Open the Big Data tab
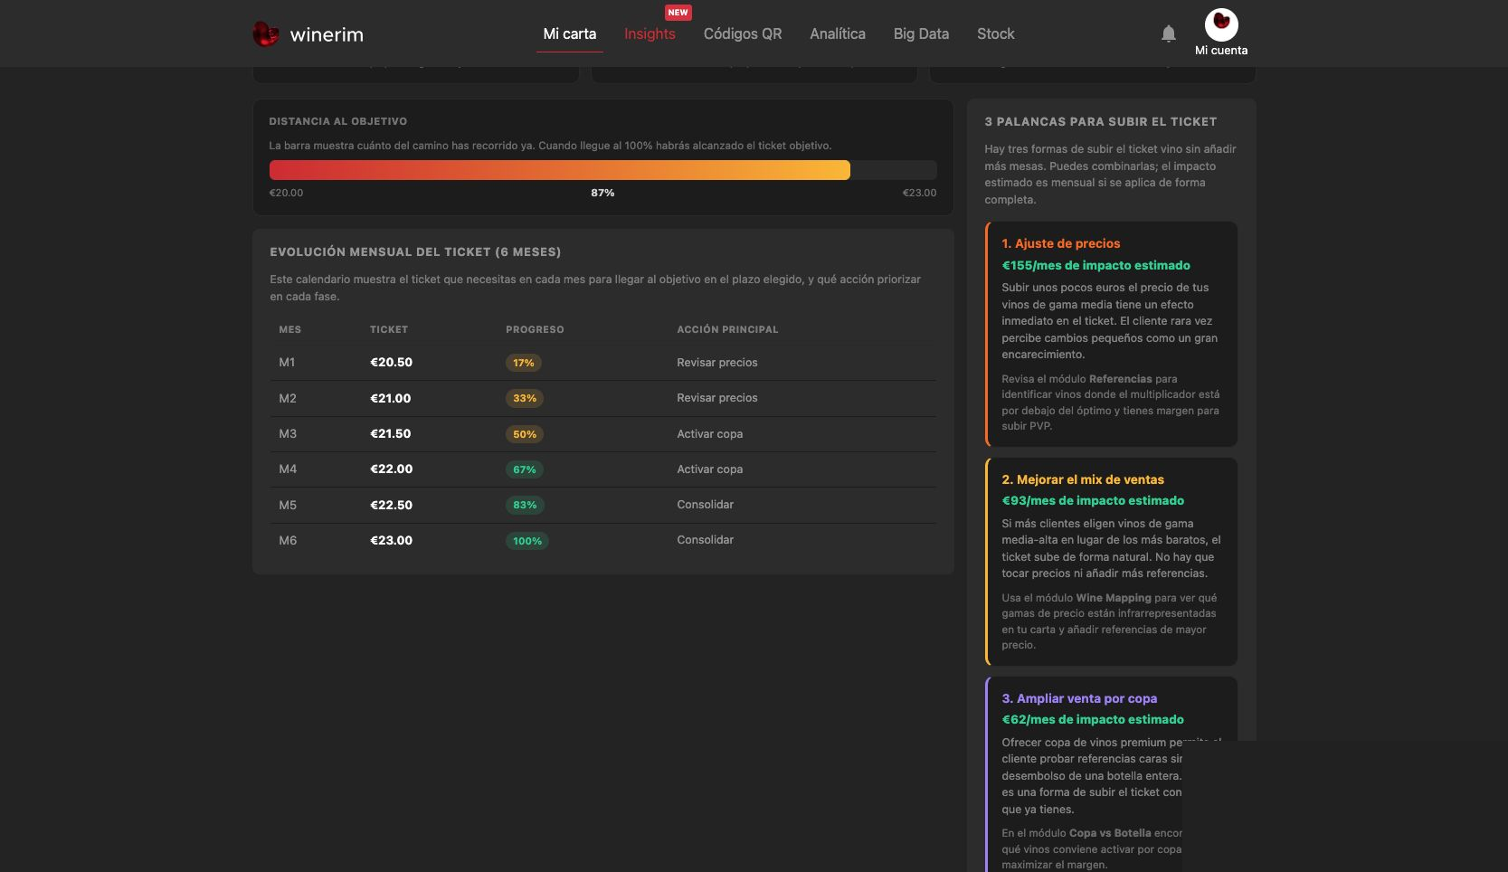Viewport: 1508px width, 872px height. coord(921,33)
